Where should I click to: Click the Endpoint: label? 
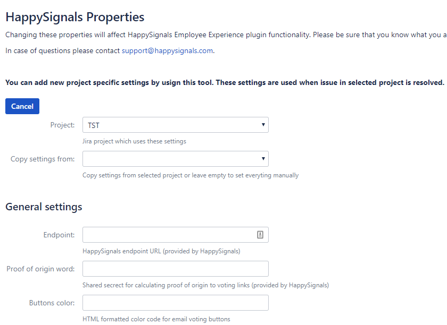pyautogui.click(x=59, y=235)
